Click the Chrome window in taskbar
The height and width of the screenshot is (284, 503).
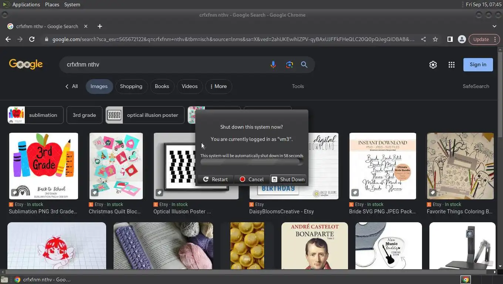(x=42, y=280)
